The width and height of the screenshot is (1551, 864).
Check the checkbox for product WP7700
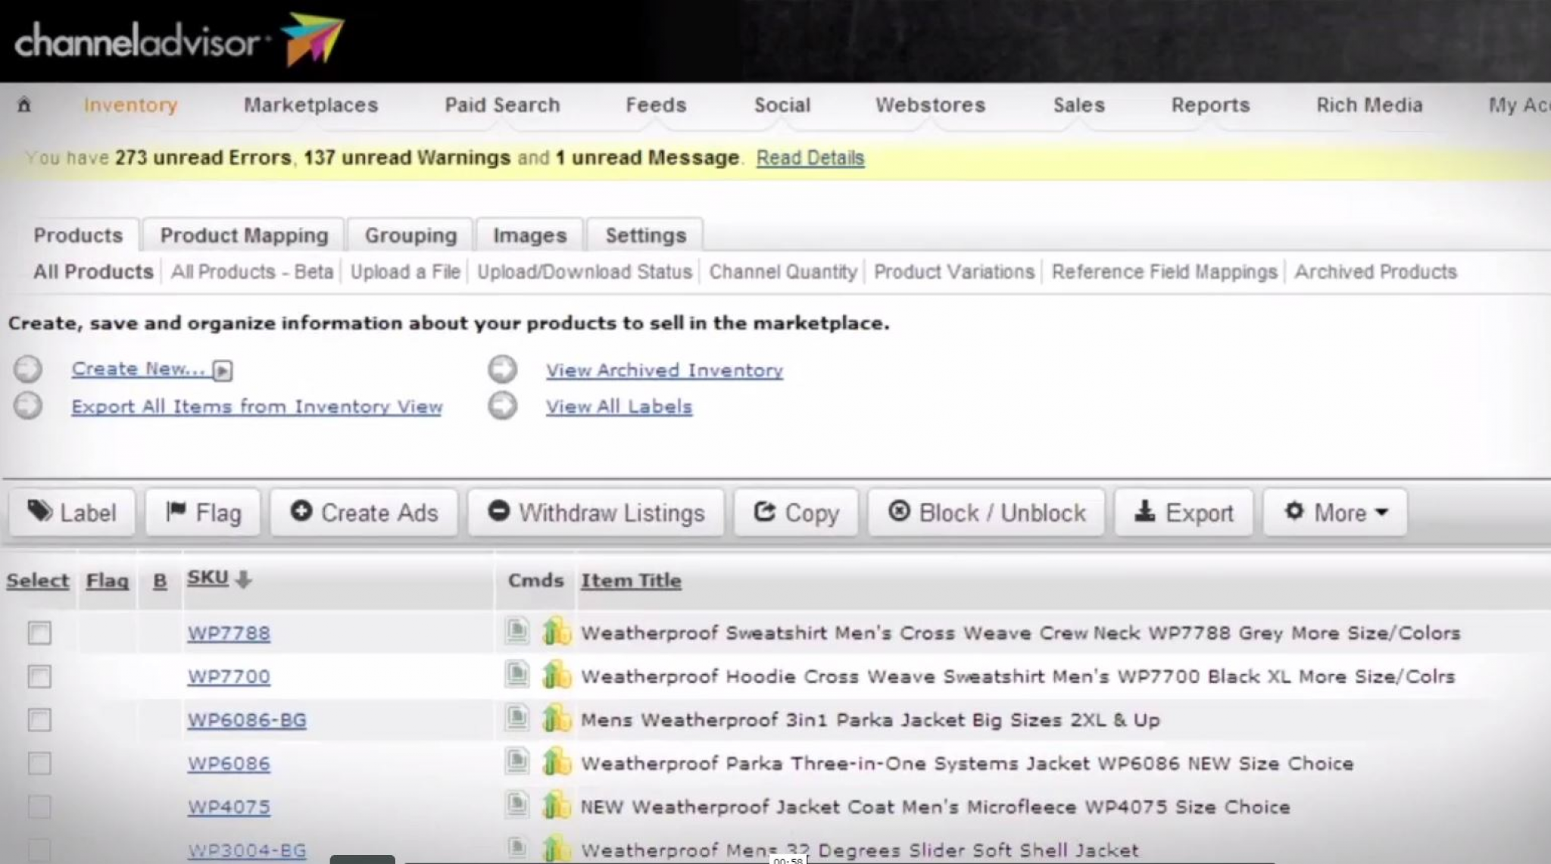[x=39, y=676]
